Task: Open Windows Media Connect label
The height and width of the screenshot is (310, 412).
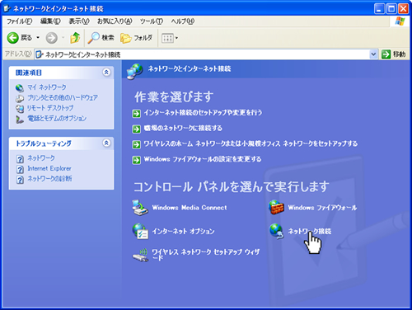Action: (190, 208)
